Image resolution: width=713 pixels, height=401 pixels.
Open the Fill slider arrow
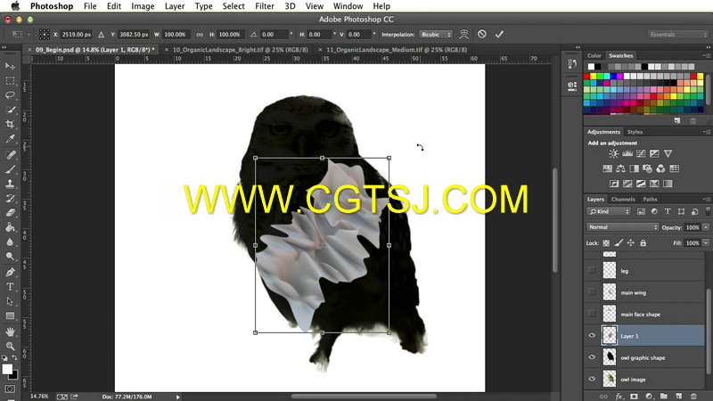[x=706, y=243]
